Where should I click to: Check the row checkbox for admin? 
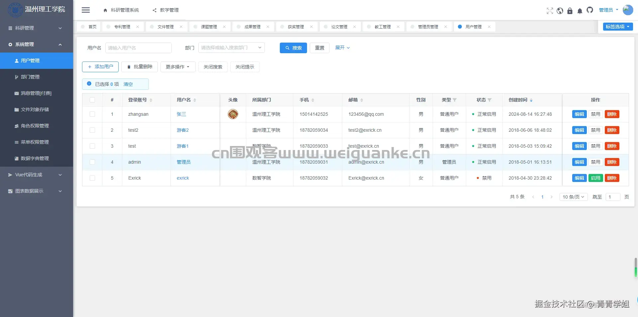pyautogui.click(x=92, y=162)
